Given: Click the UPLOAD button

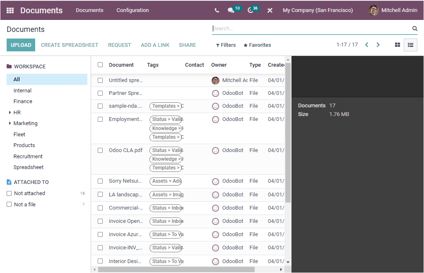Looking at the screenshot, I should click(x=21, y=45).
